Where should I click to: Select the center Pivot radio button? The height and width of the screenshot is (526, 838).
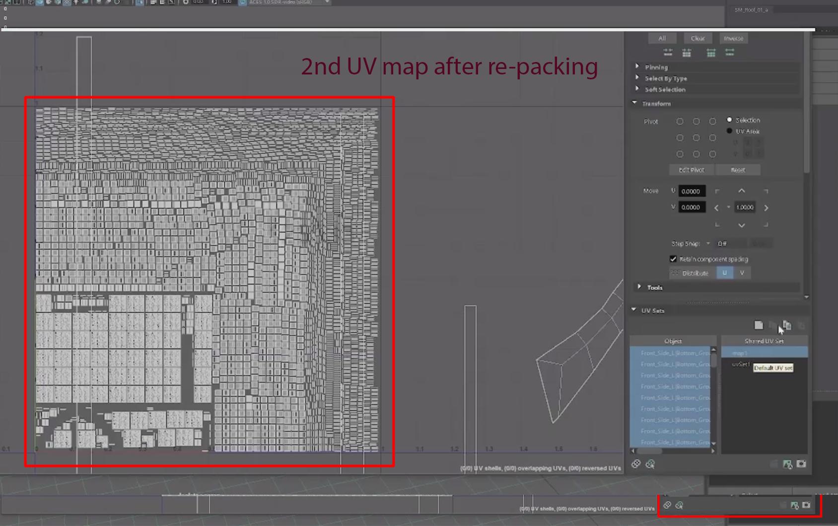[x=696, y=138]
